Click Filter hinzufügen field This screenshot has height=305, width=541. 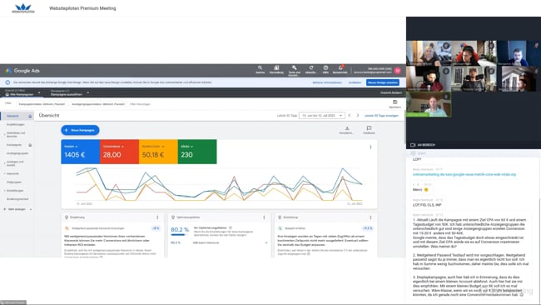pyautogui.click(x=140, y=104)
